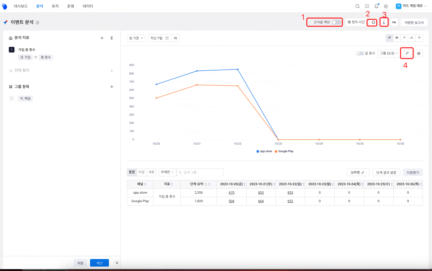Viewport: 432px width, 271px height.
Task: Open the SQL query view
Action: [x=394, y=22]
